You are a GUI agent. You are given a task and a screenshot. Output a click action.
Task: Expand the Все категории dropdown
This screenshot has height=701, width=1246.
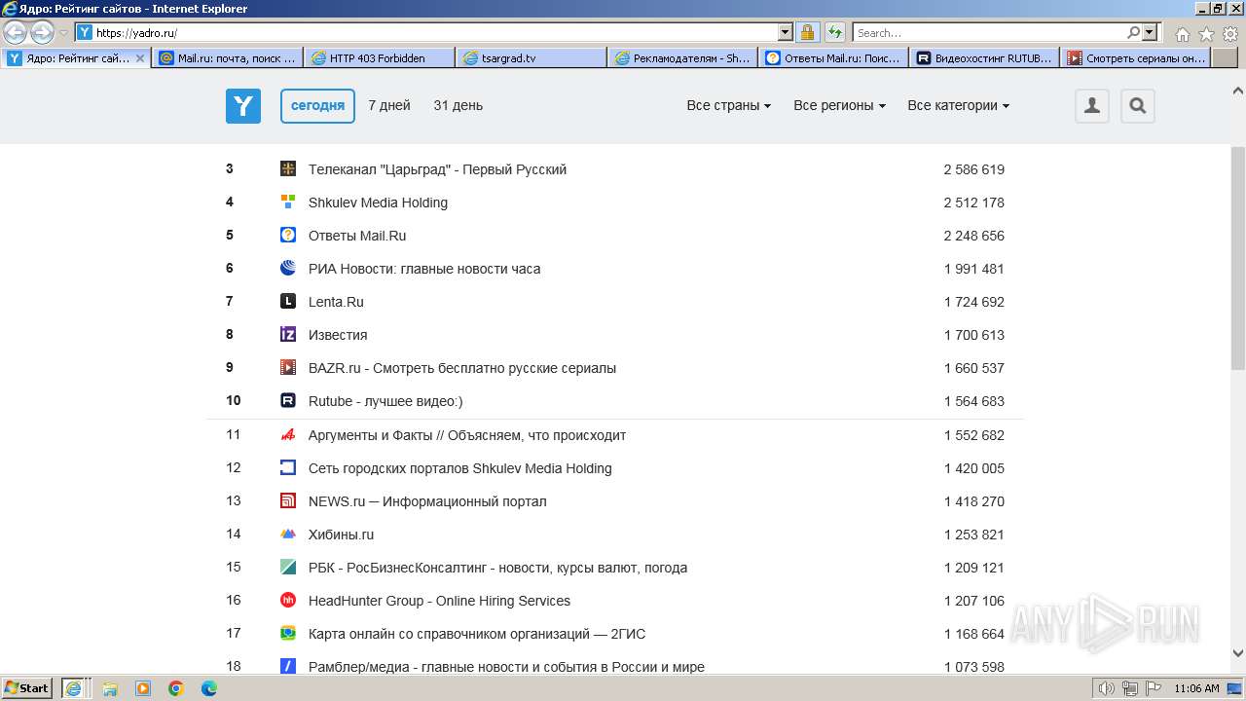958,105
